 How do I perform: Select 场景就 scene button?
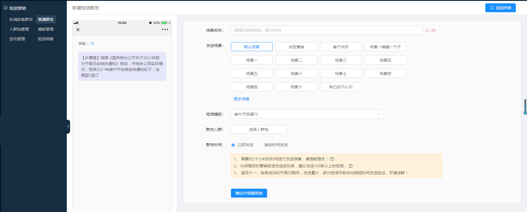[252, 87]
